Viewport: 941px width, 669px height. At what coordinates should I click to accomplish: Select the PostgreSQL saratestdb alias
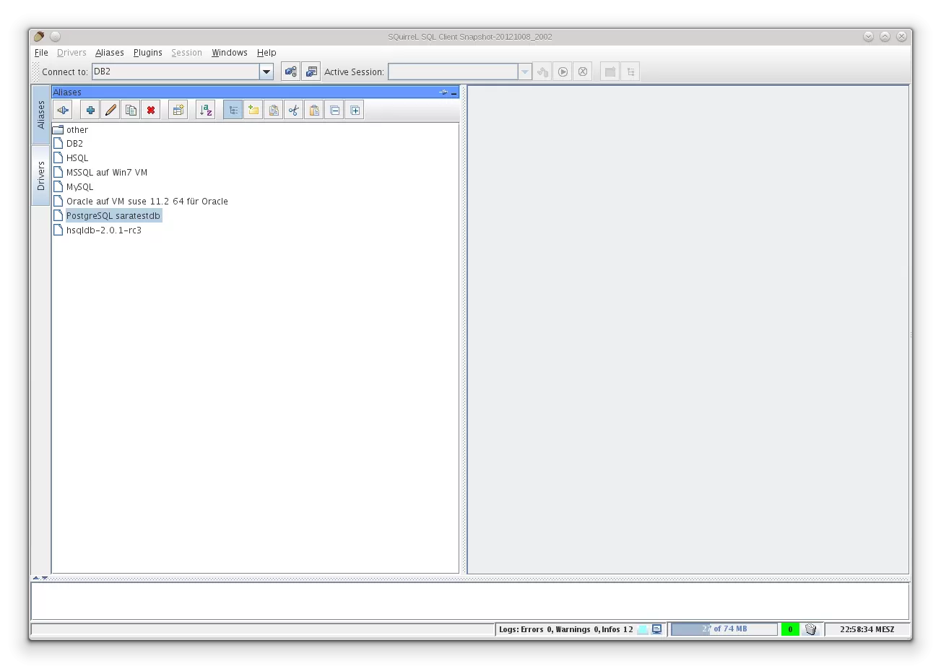click(113, 215)
